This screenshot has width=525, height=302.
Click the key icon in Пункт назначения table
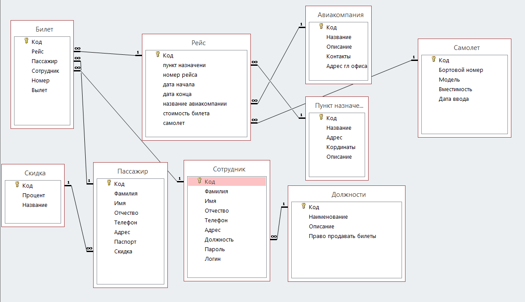tap(321, 117)
